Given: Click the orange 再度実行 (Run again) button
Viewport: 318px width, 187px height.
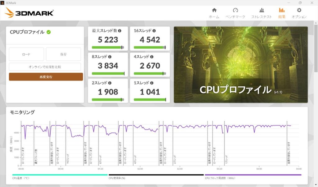Looking at the screenshot, I should point(46,77).
